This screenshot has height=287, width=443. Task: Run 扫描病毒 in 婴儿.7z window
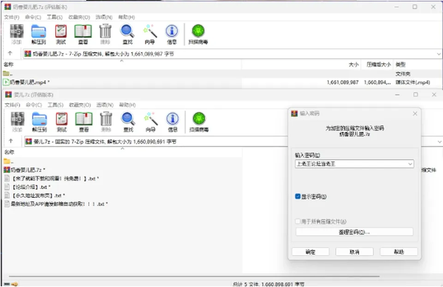point(199,122)
